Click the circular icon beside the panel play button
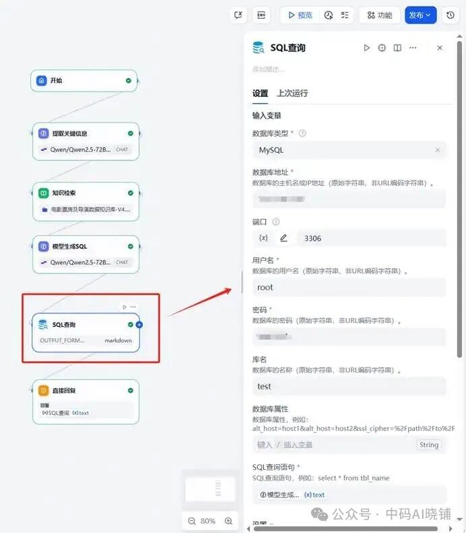 click(382, 48)
